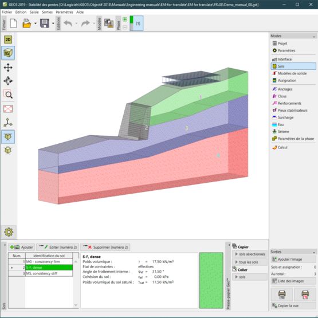This screenshot has width=318, height=318.
Task: Save the project with the floppy disk icon
Action: (x=45, y=23)
